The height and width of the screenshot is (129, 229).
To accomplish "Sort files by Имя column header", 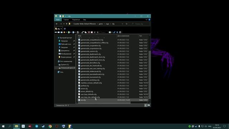I will [79, 36].
